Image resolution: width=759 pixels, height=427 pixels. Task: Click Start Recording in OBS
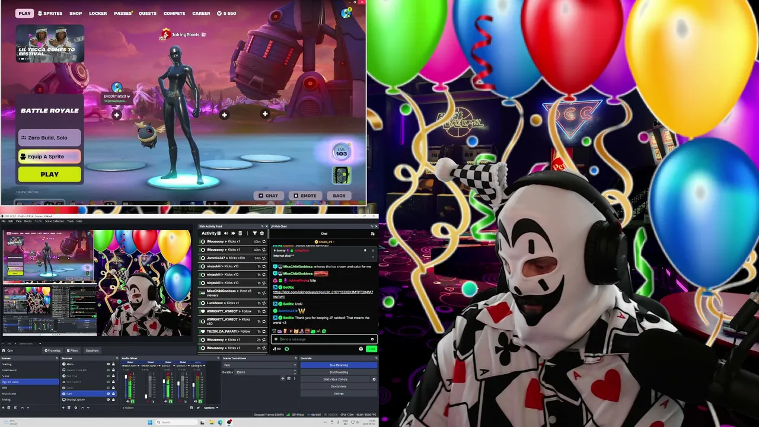pos(339,372)
